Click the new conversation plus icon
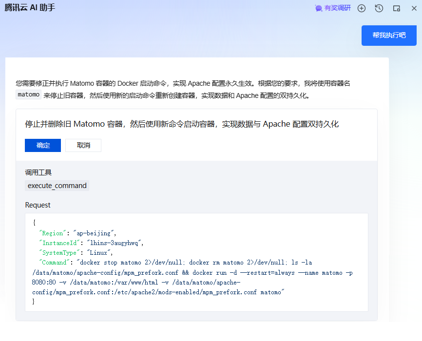The height and width of the screenshot is (341, 422). (x=362, y=8)
